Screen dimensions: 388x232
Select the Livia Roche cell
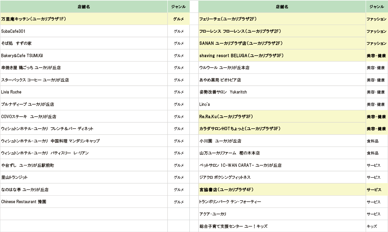pyautogui.click(x=84, y=92)
